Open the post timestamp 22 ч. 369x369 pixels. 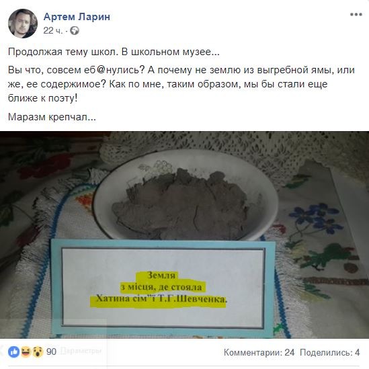tap(53, 31)
